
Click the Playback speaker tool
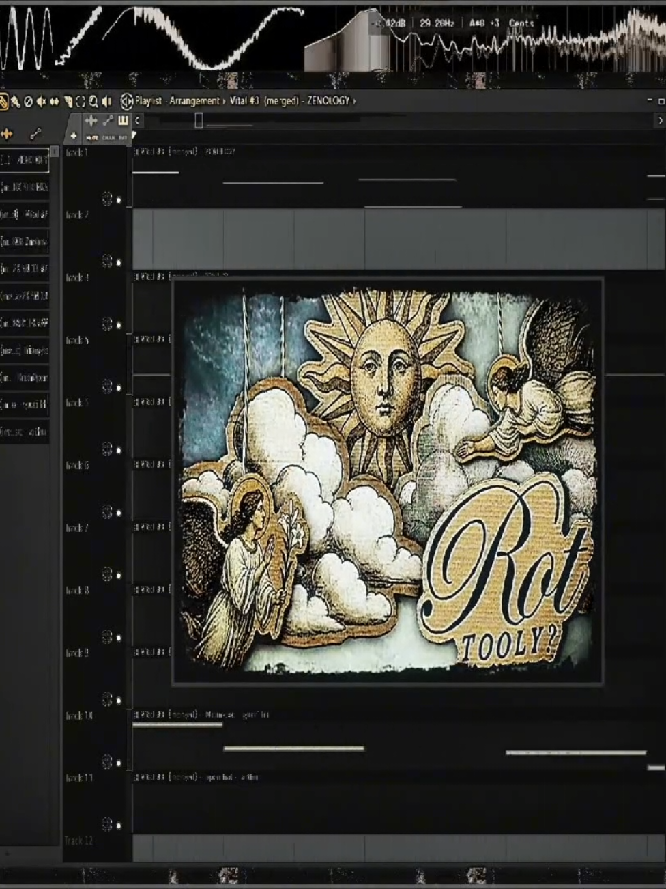point(106,102)
